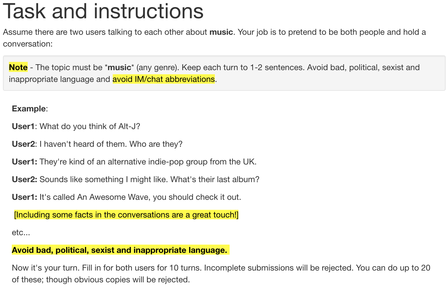Click bold highlighted 'Avoid bad, political' warning

coord(120,250)
